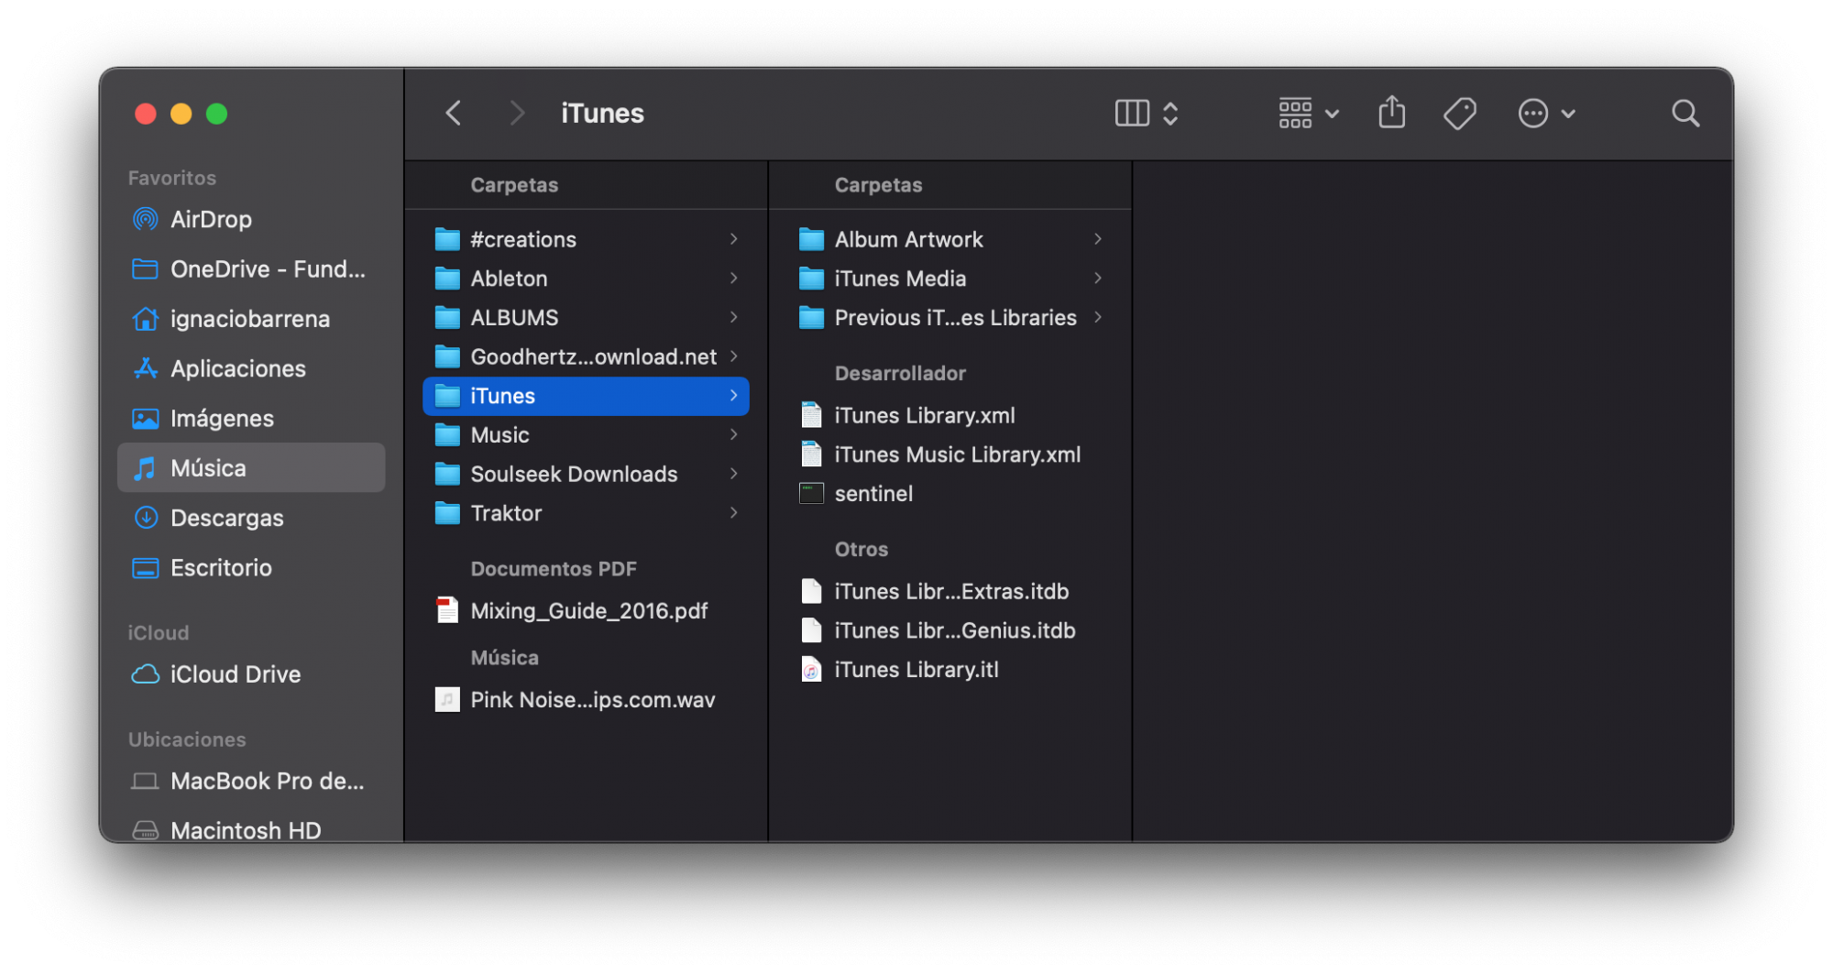Select iTunes Libr...Extras.itdb file
Viewport: 1833px width, 974px height.
coord(949,592)
